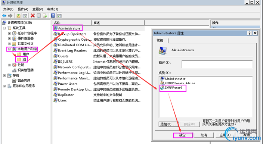Select the Cryptographic Operators row
This screenshot has width=263, height=144.
(99, 40)
